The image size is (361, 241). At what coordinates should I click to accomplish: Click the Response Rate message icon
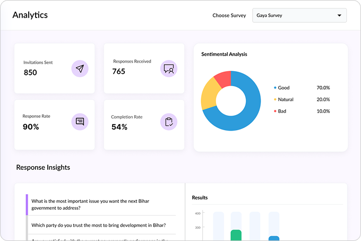point(80,122)
